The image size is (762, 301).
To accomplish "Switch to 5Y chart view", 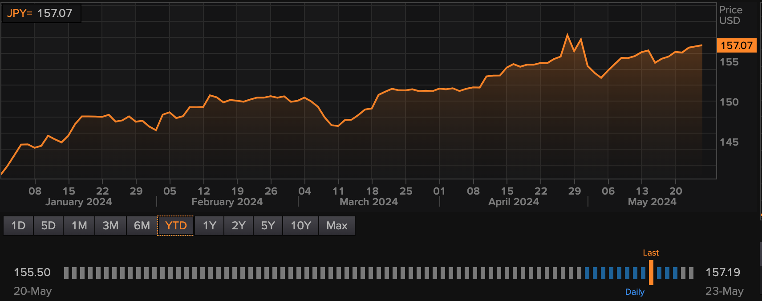I will point(268,226).
